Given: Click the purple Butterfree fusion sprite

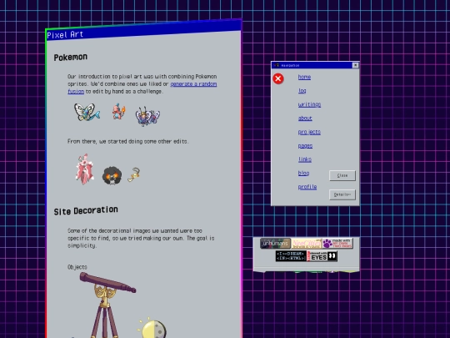Looking at the screenshot, I should coord(147,116).
